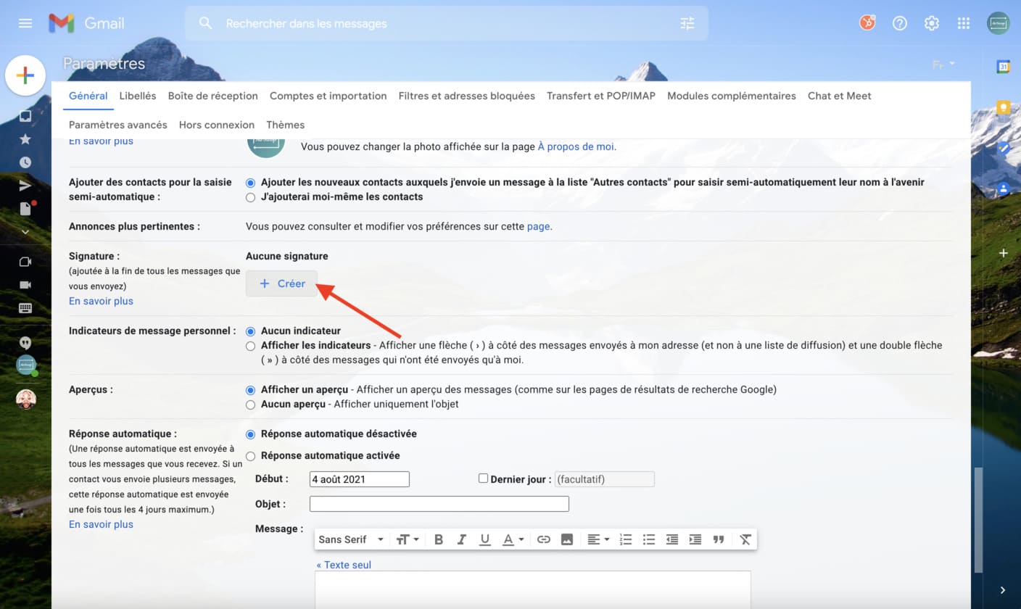Screen dimensions: 1021x609
Task: Open the 'Transfert et POP/IMAP' tab
Action: [x=601, y=96]
